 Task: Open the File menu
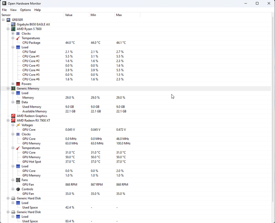click(4, 10)
